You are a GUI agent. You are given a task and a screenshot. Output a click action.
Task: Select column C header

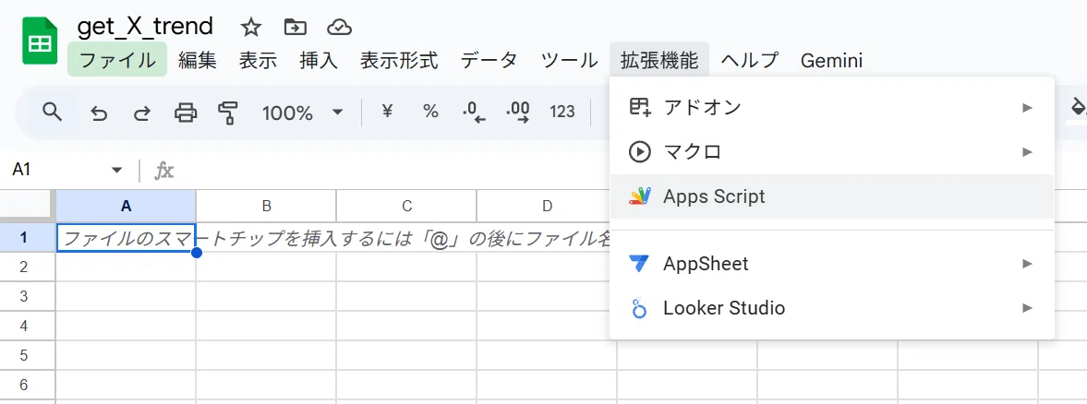pos(407,207)
